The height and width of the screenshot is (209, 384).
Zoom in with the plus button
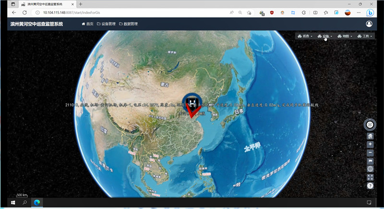point(370,144)
